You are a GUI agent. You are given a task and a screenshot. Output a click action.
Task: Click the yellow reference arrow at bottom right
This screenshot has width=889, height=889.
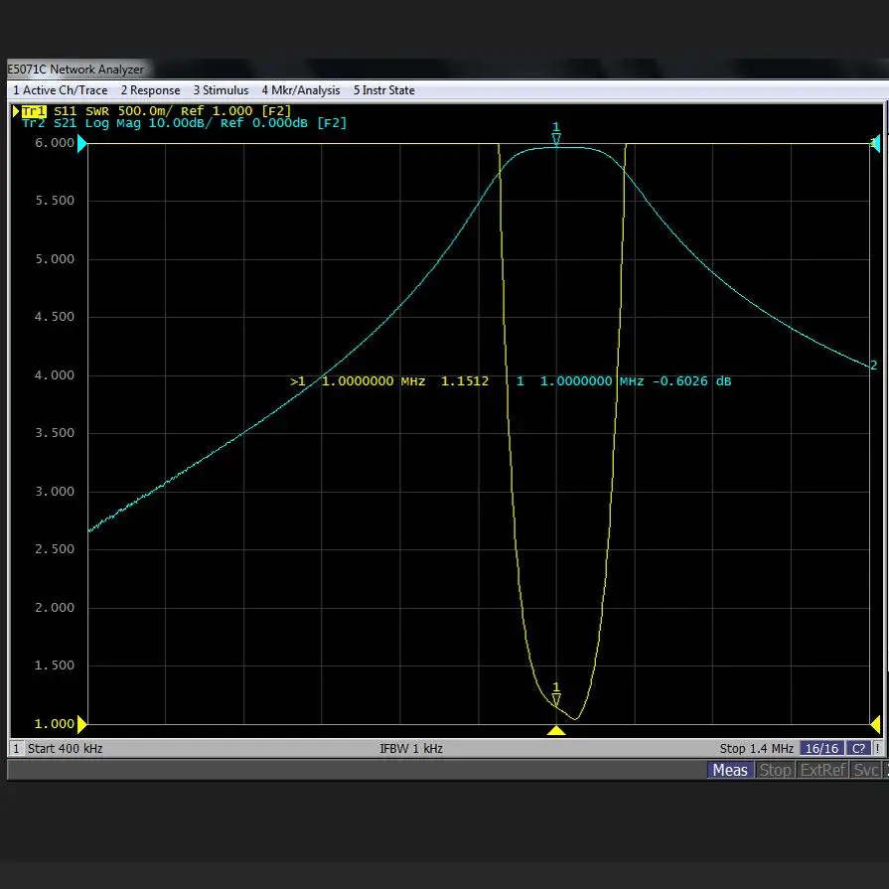(876, 724)
